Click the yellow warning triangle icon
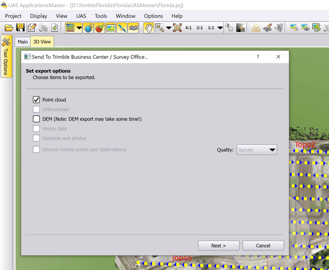The height and width of the screenshot is (270, 329). tap(256, 28)
